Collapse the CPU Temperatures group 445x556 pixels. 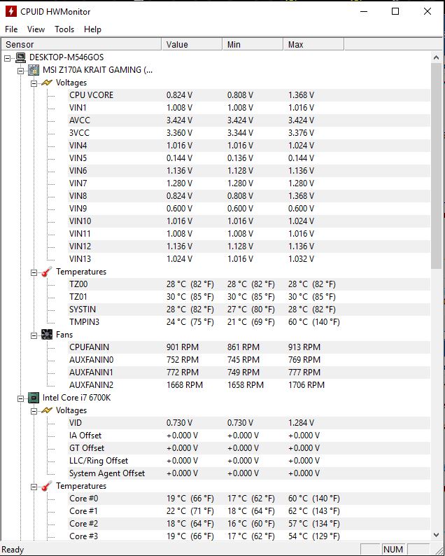point(34,487)
